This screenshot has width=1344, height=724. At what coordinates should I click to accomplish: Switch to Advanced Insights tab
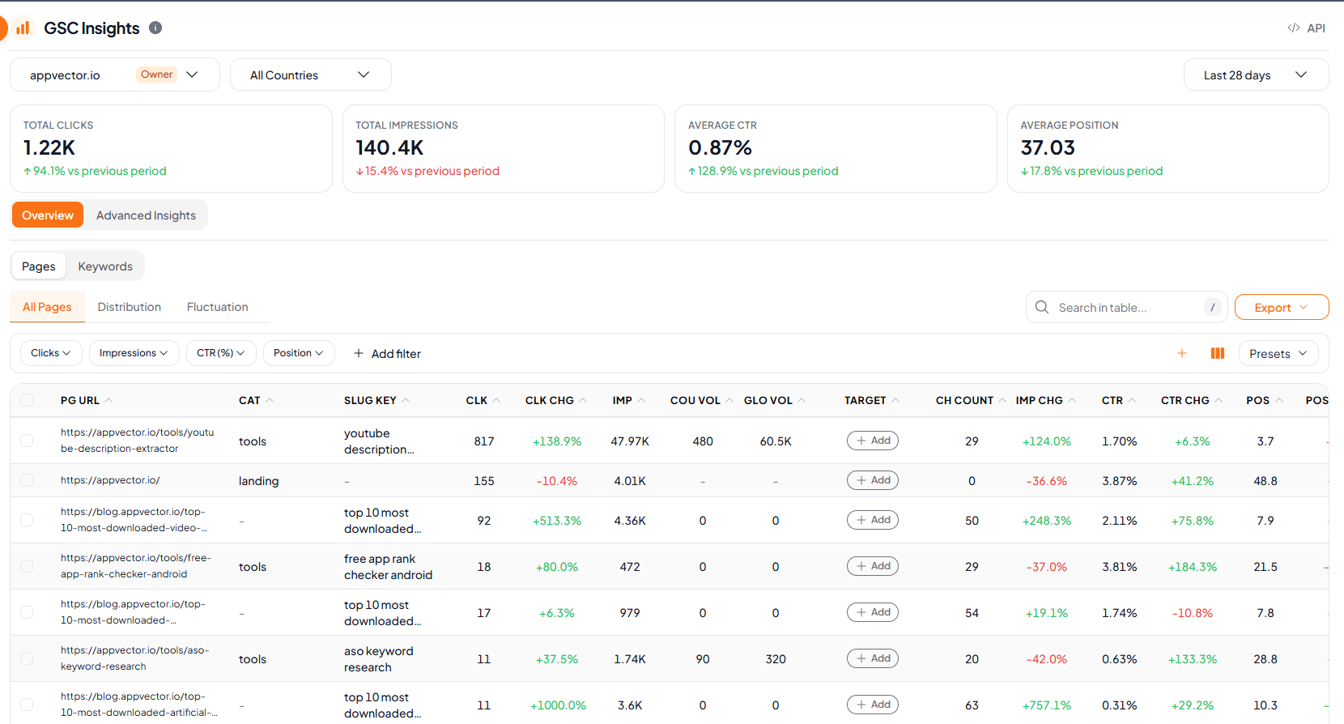point(146,215)
